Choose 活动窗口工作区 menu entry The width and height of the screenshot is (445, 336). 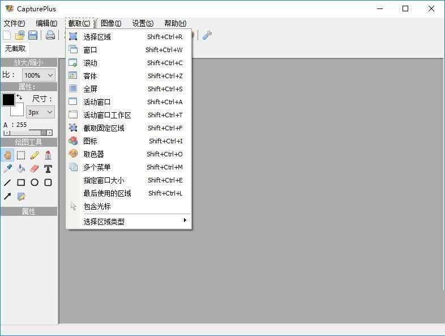(129, 115)
